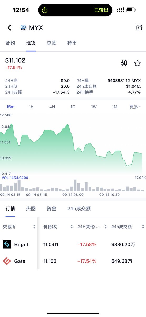Add MYX to favorites with star icon
The height and width of the screenshot is (317, 146).
coord(137,63)
